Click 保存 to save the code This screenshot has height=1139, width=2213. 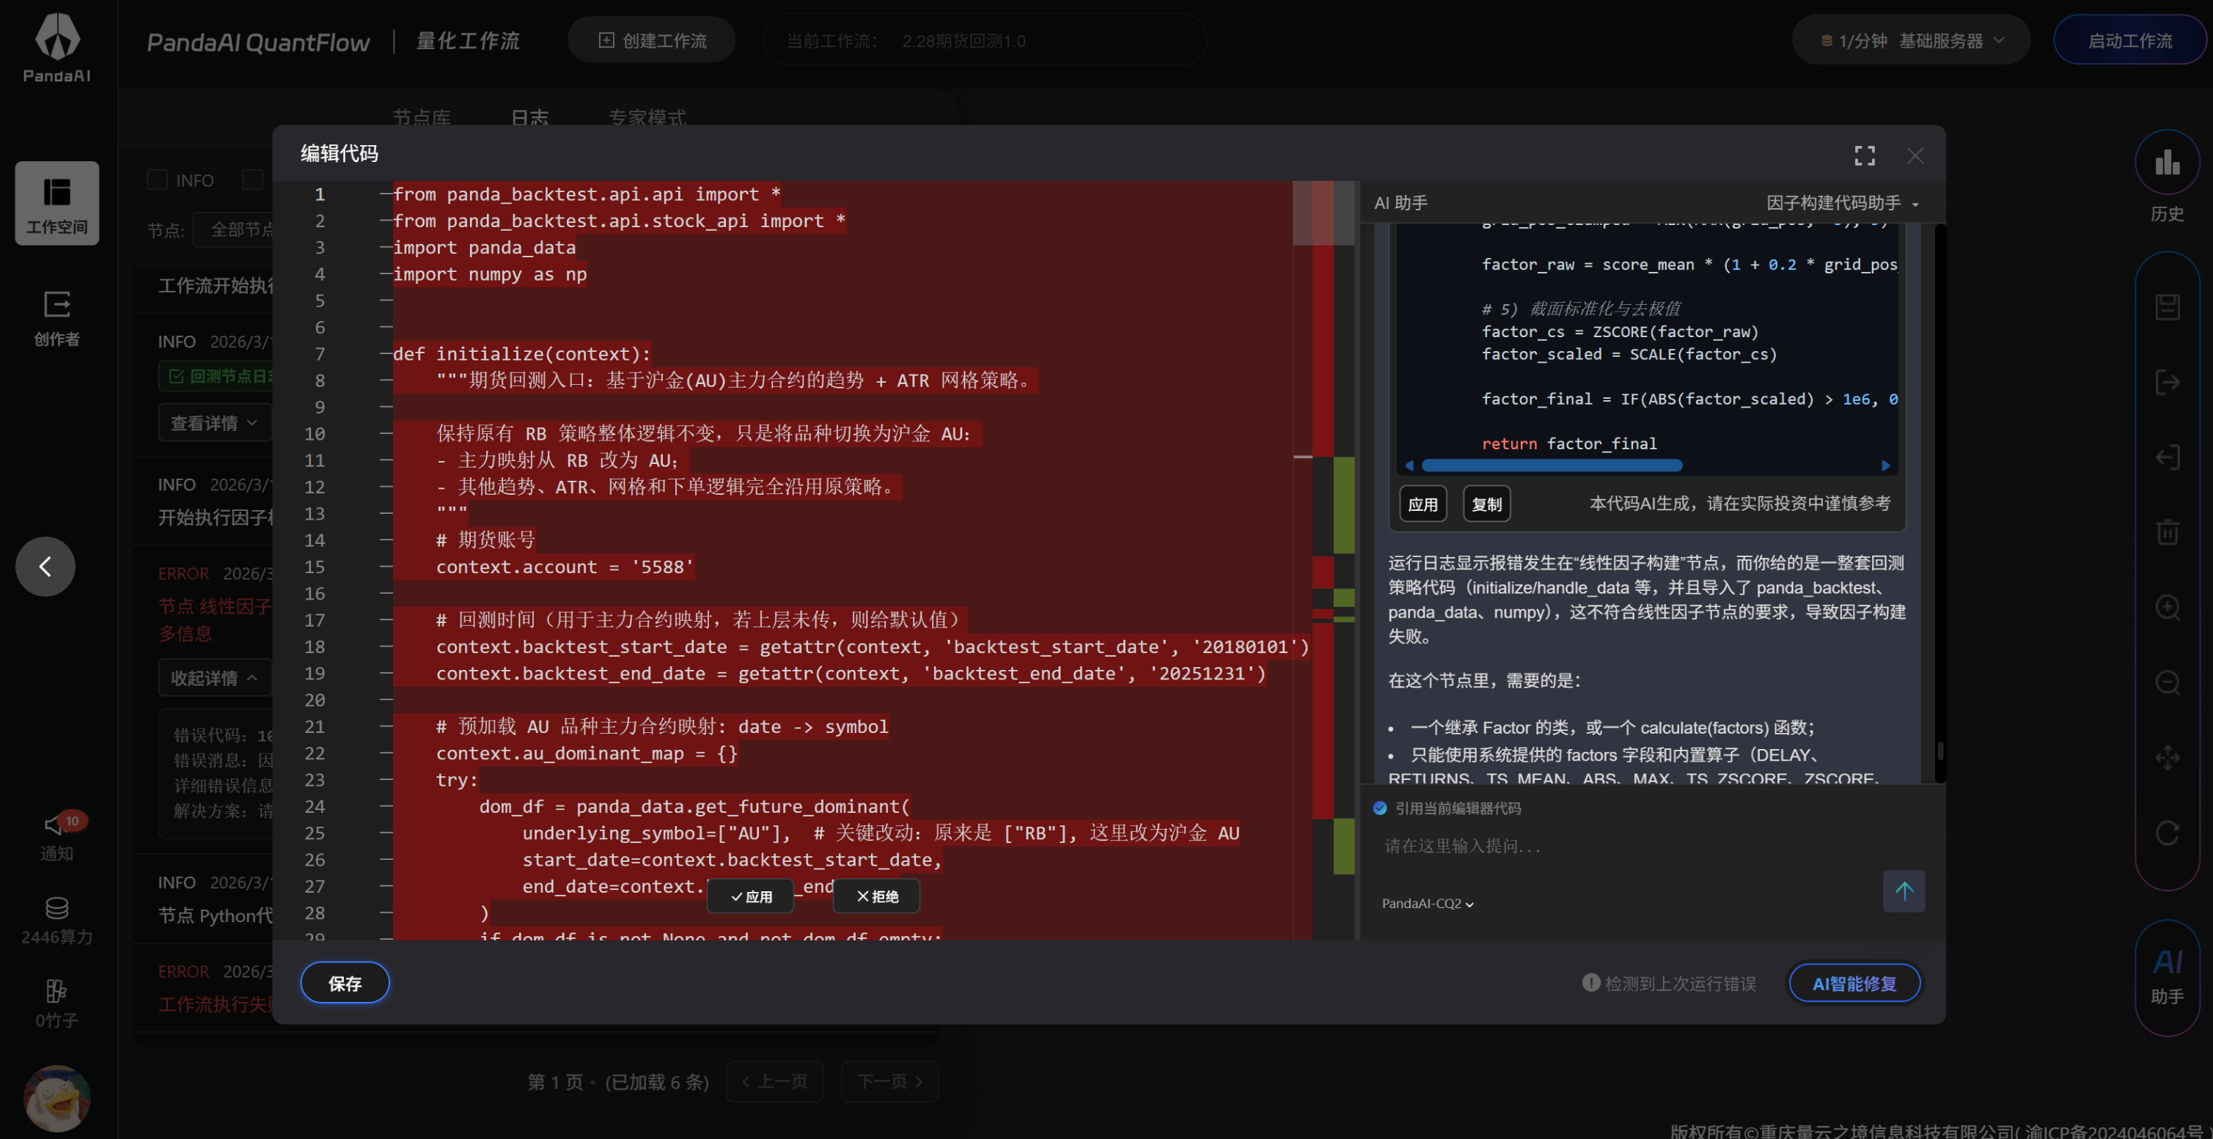[345, 983]
